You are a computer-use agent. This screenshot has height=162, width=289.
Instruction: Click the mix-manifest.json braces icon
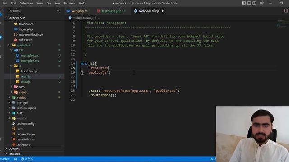16,34
